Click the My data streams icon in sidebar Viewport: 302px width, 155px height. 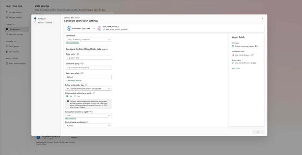[x=7, y=17]
